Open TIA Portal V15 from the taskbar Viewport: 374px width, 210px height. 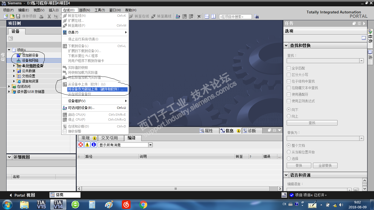pos(41,204)
